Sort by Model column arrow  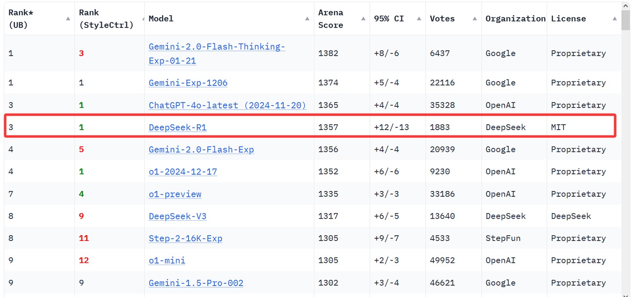[x=308, y=19]
